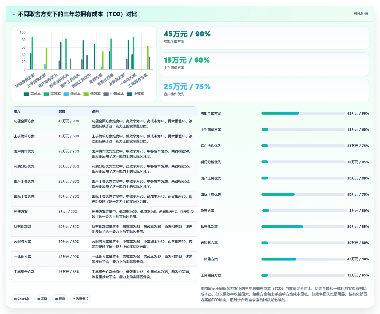380x314 pixels.
Task: Click the 进度 tag chip
Action: click(x=60, y=299)
